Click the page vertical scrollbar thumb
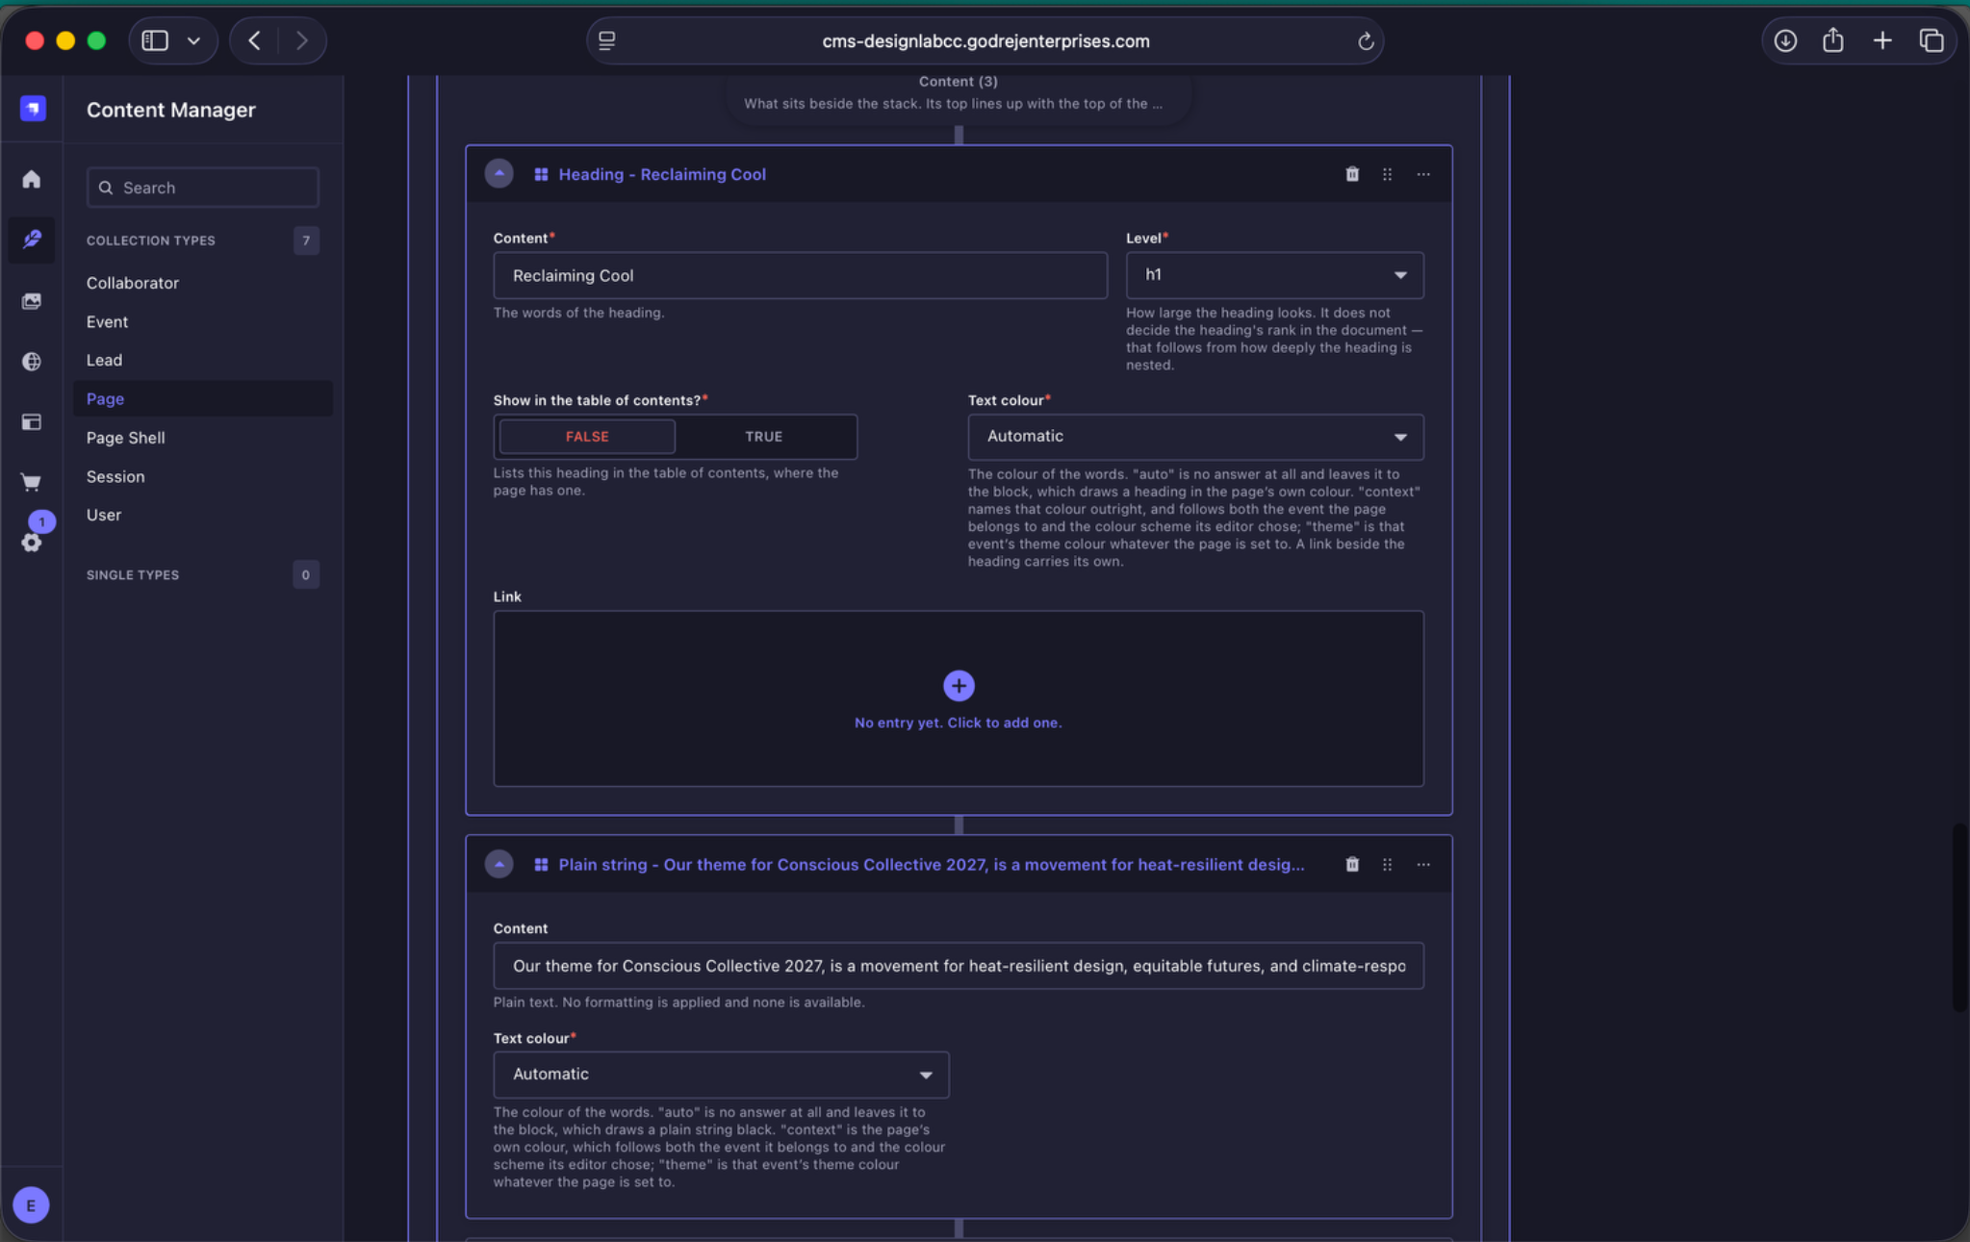Image resolution: width=1970 pixels, height=1242 pixels. pyautogui.click(x=1958, y=917)
